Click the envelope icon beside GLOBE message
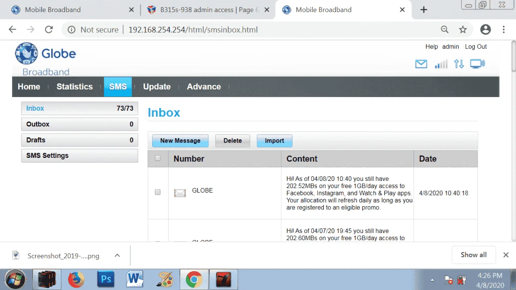Viewport: 516px width, 290px height. (x=180, y=193)
